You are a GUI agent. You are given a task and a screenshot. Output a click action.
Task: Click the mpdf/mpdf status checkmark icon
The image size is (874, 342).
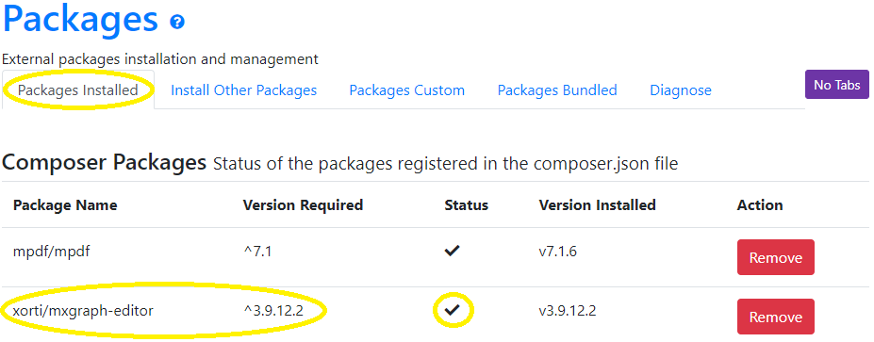452,252
